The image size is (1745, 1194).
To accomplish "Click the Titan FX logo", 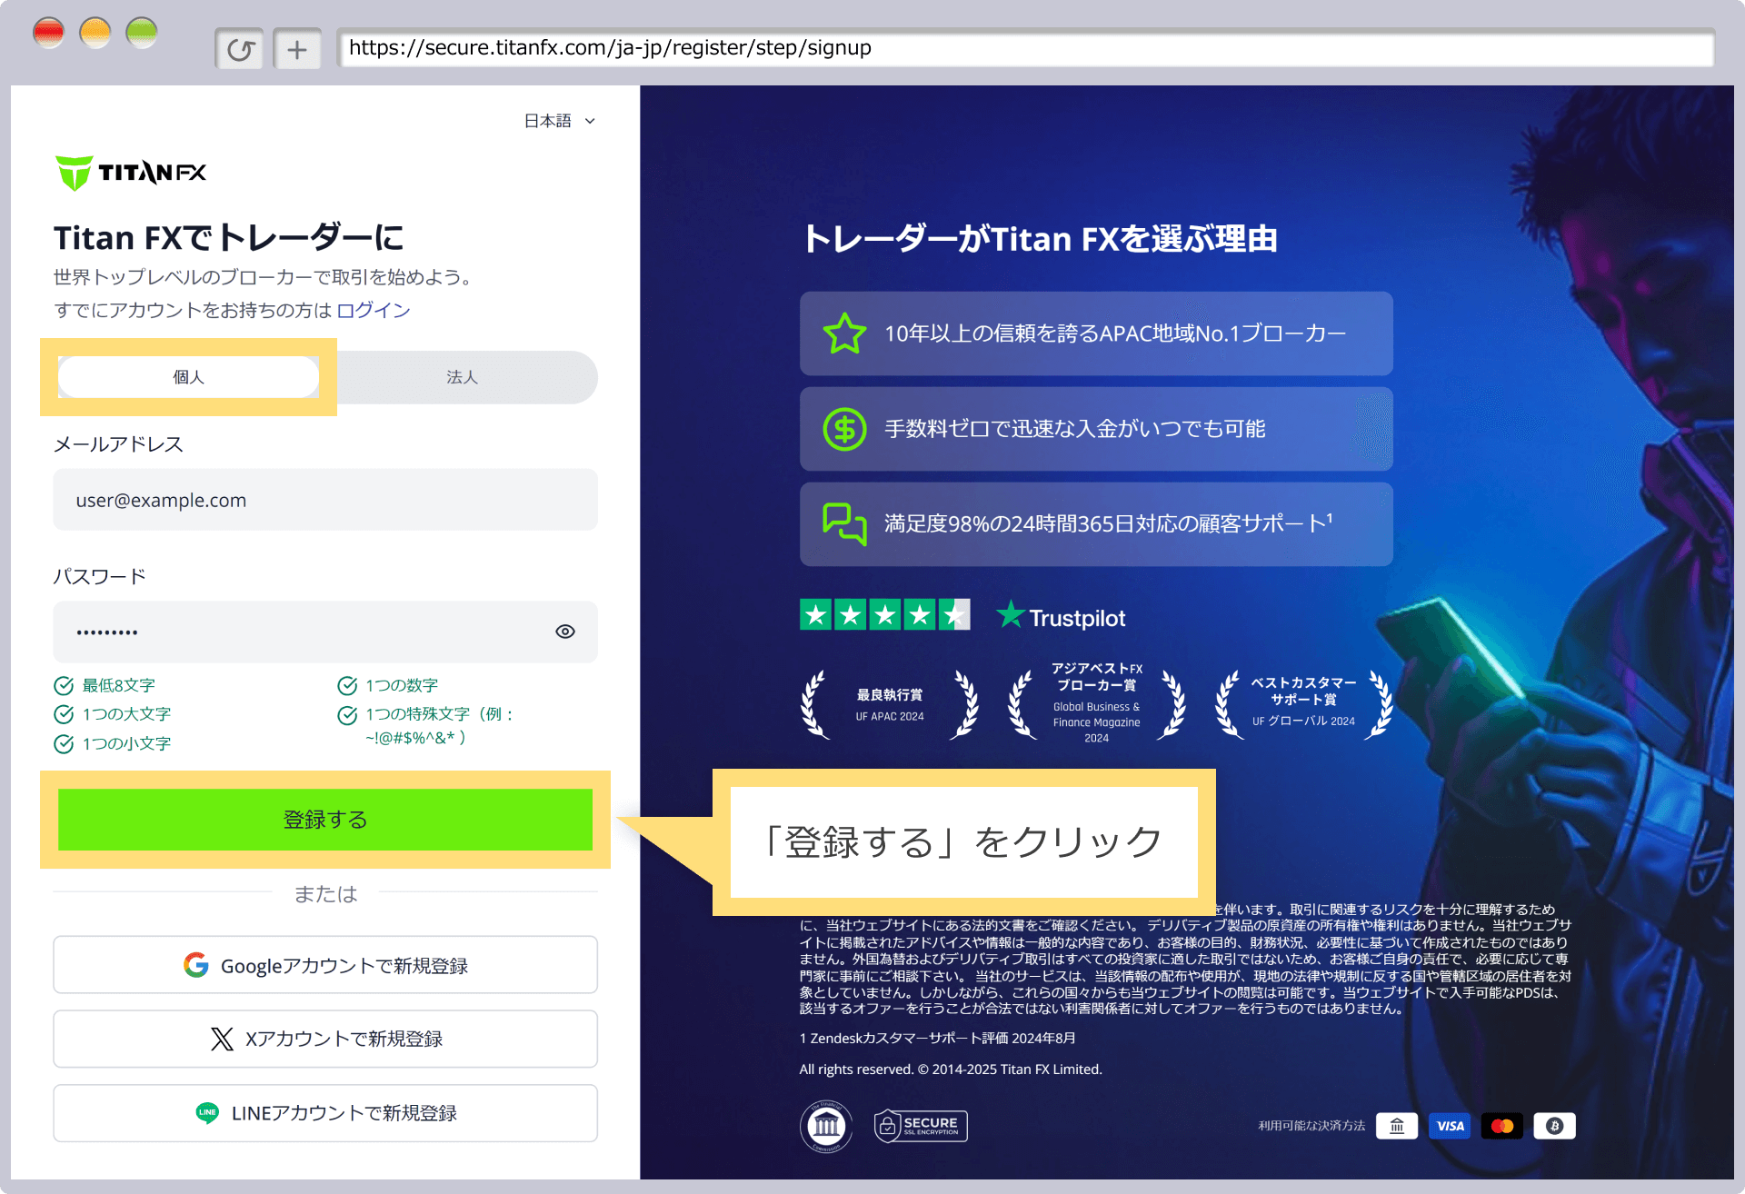I will [131, 173].
